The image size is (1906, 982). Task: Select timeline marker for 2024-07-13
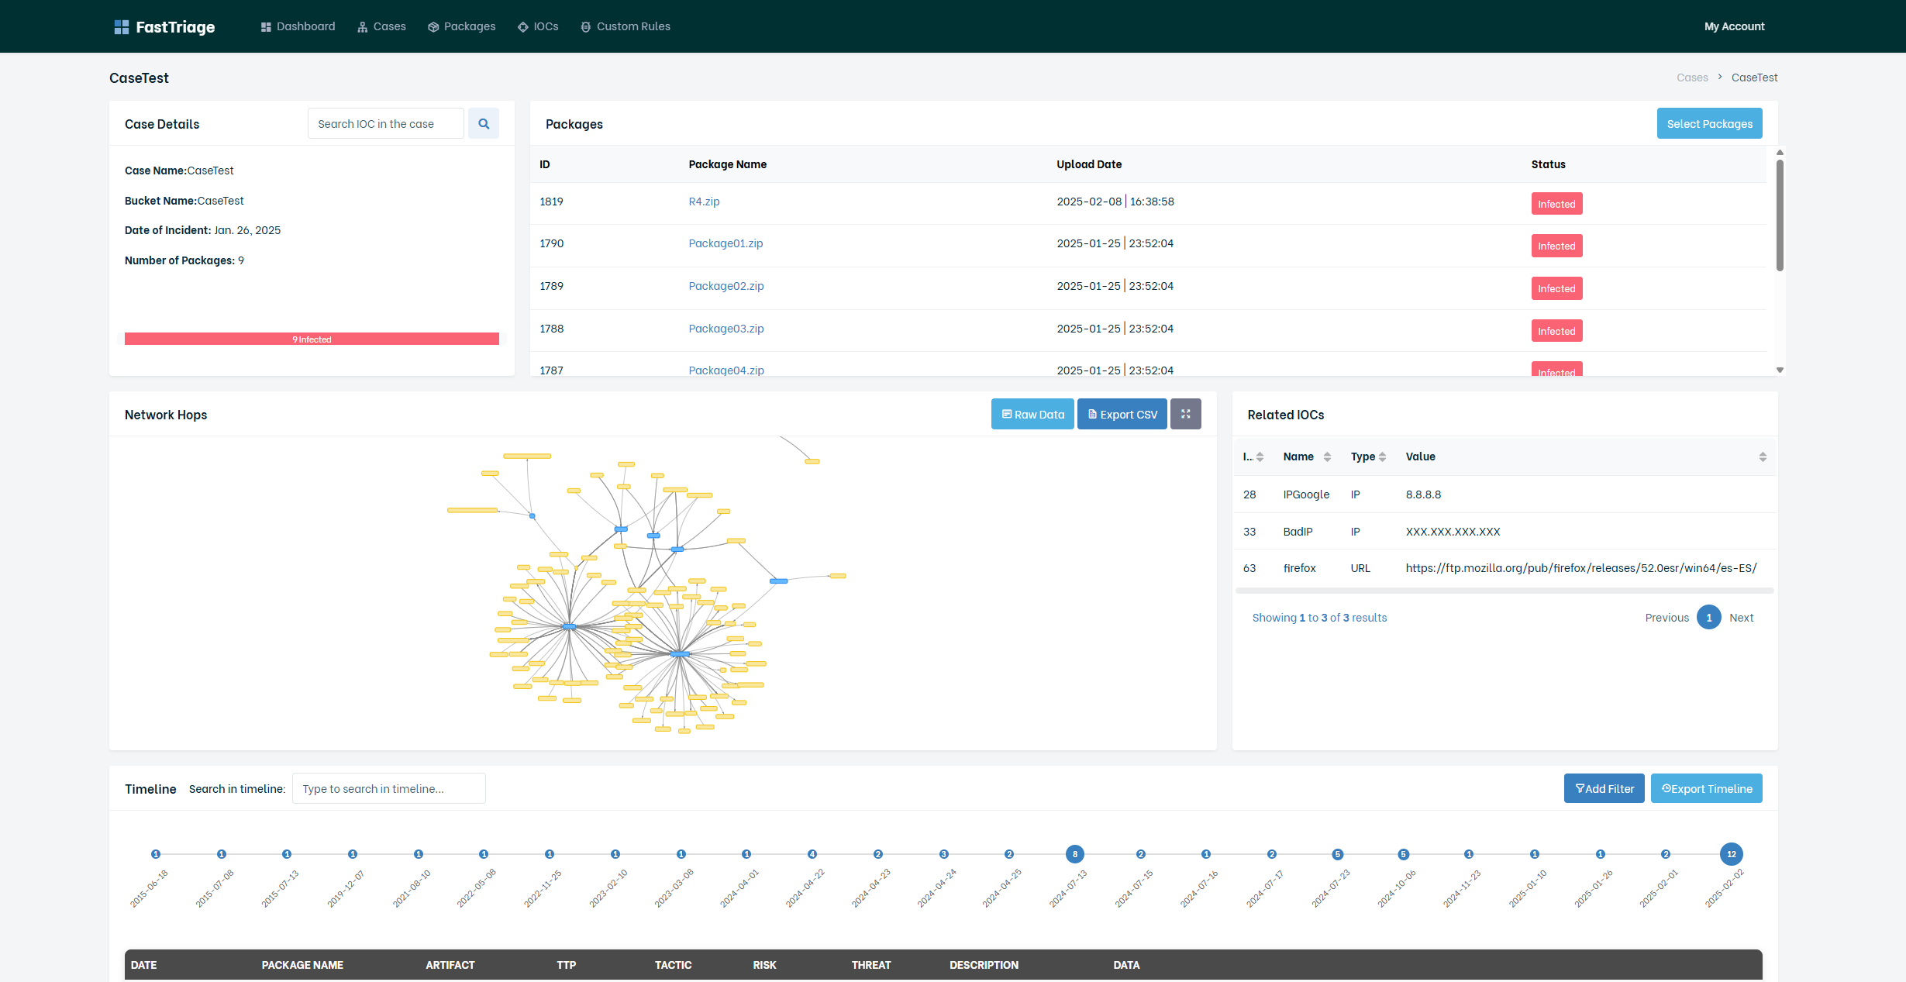1074,854
